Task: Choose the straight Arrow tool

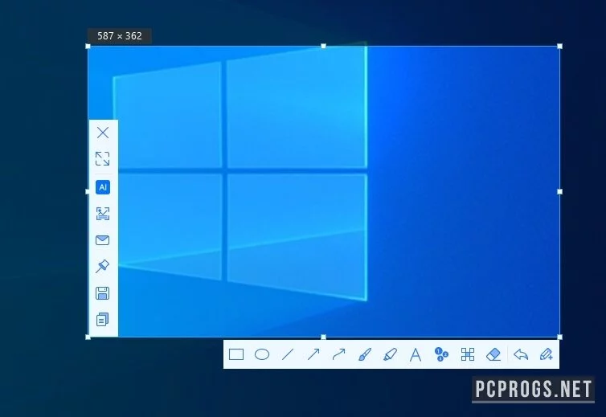Action: pos(313,354)
